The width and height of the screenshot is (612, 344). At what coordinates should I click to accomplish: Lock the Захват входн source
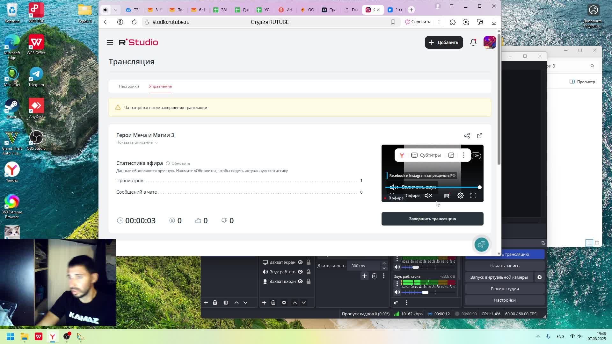click(x=309, y=282)
